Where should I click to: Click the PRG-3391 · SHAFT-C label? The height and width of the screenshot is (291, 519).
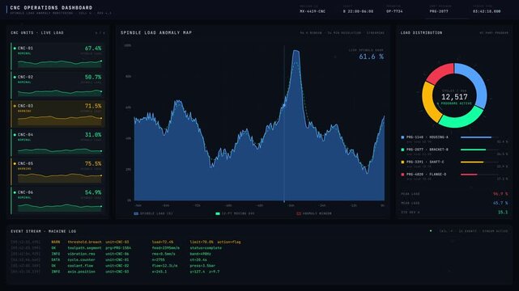(425, 162)
